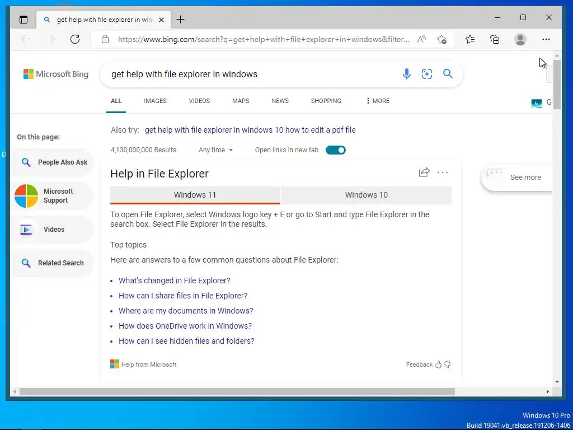Click the See more button

(516, 177)
